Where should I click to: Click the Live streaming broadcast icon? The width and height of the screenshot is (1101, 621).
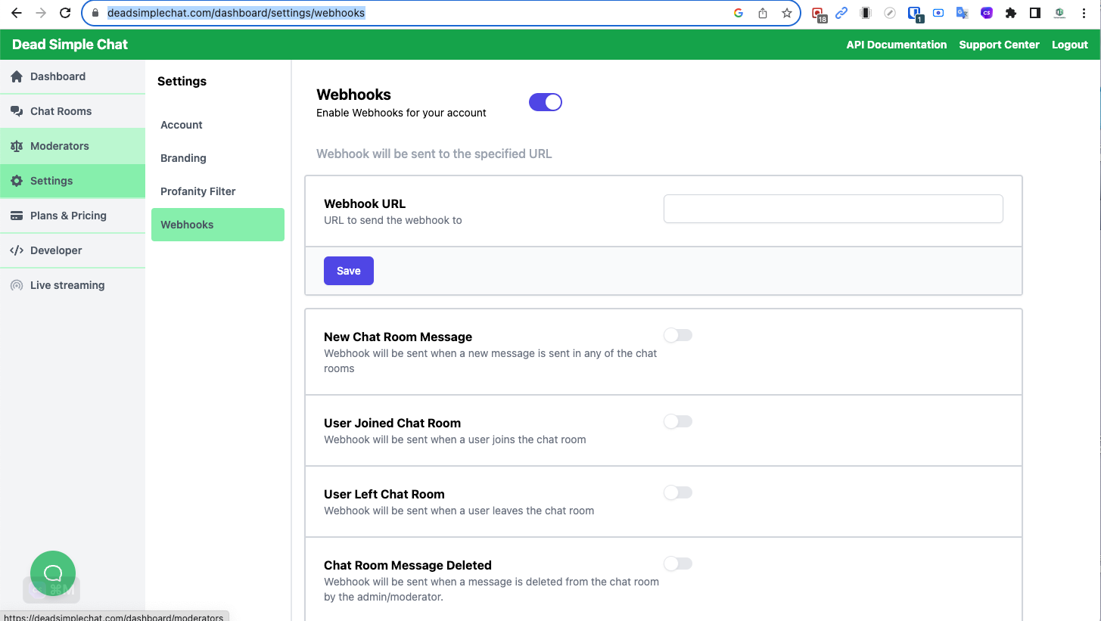pyautogui.click(x=17, y=285)
